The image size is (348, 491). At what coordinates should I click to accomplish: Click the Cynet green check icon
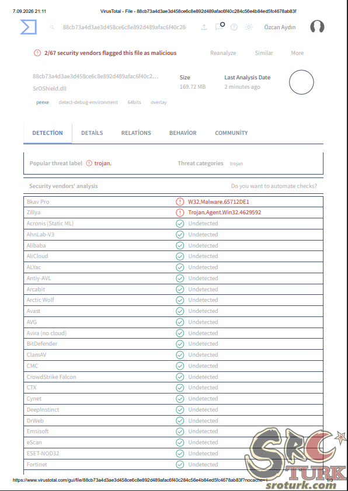(180, 399)
